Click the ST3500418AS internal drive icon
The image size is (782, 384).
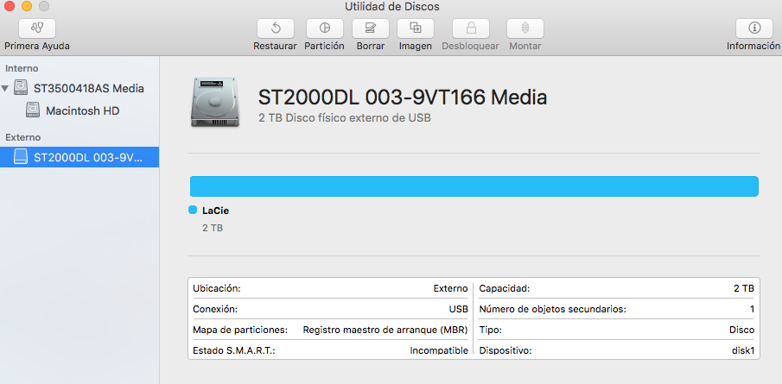click(21, 88)
